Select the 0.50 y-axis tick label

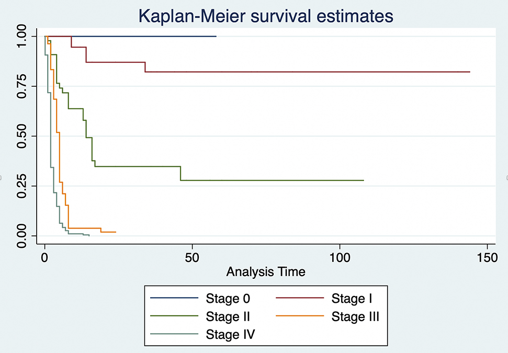pos(21,136)
